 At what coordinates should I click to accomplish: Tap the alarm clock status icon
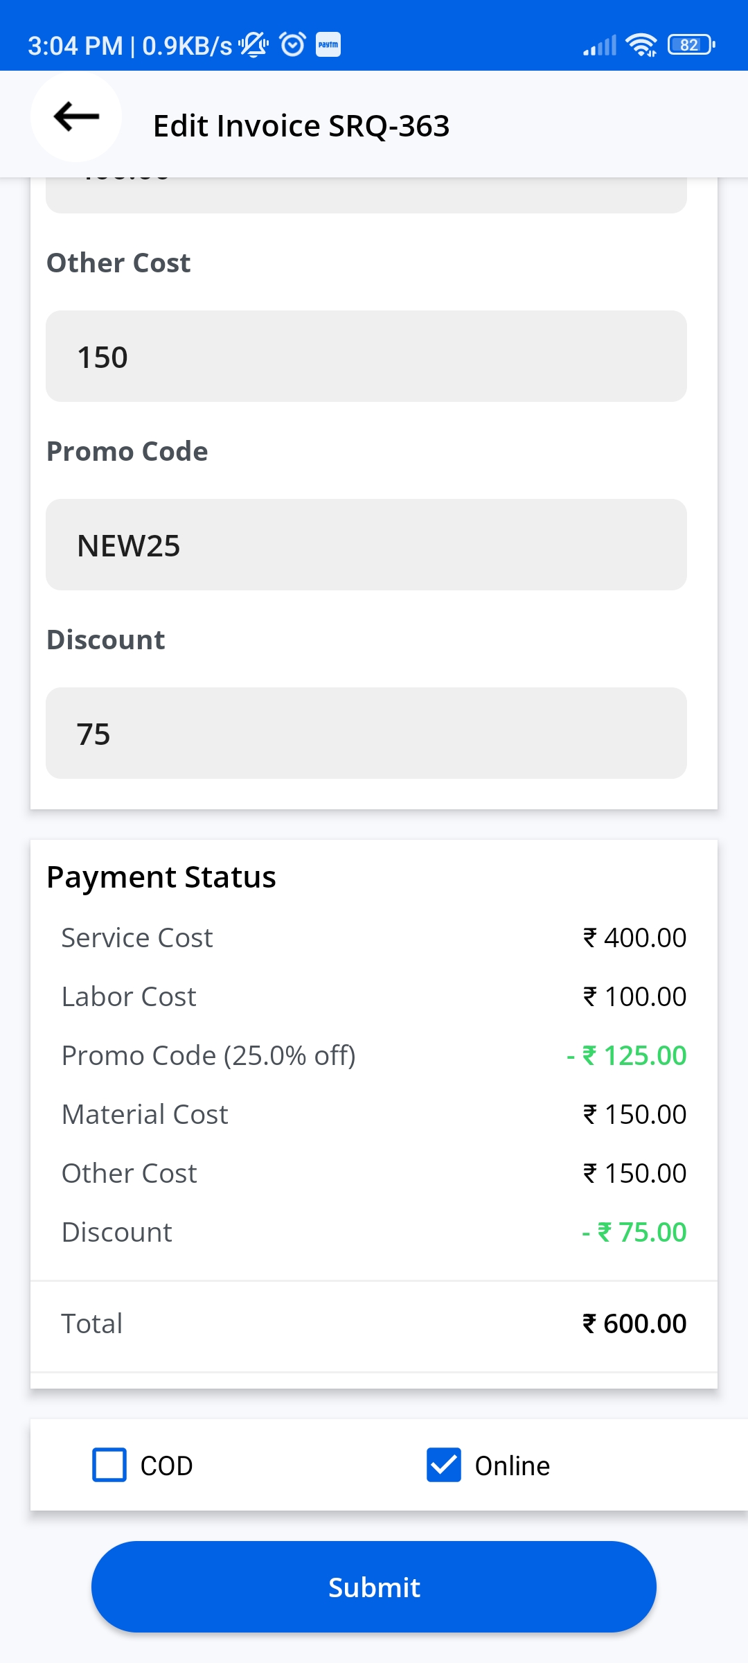[292, 44]
